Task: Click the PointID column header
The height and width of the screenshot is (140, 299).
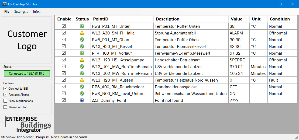Action: point(122,19)
